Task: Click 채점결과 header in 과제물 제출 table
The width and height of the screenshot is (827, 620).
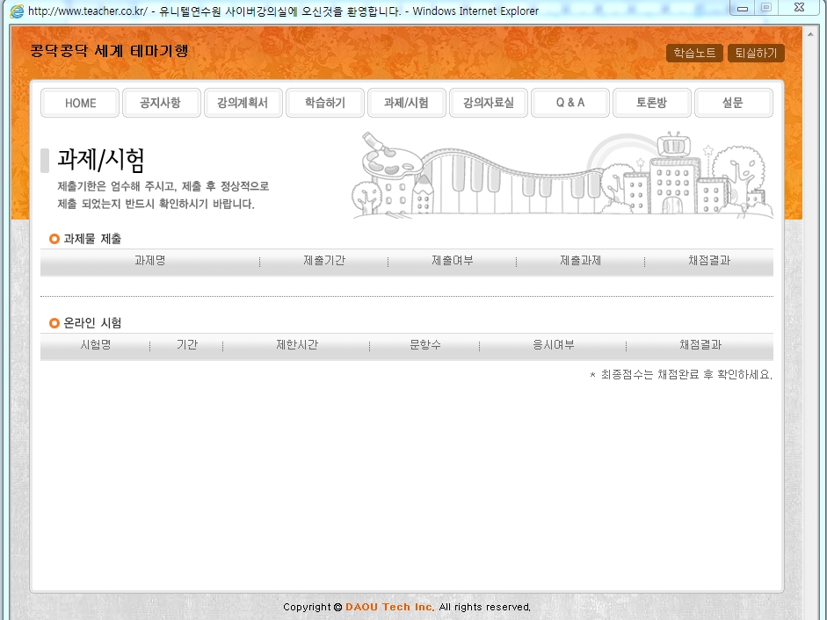Action: click(709, 261)
